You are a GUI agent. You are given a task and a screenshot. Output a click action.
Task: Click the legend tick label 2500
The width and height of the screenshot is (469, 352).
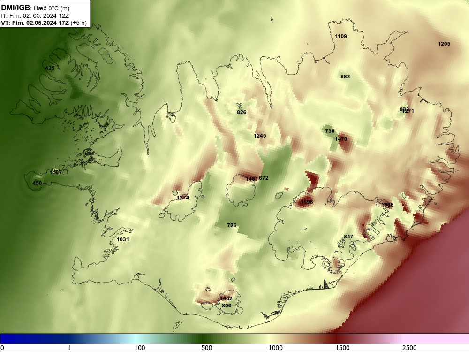409,348
